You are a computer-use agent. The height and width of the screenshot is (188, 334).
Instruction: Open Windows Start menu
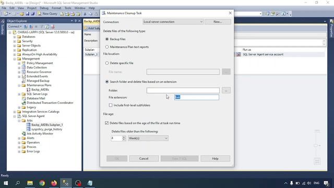(x=6, y=183)
